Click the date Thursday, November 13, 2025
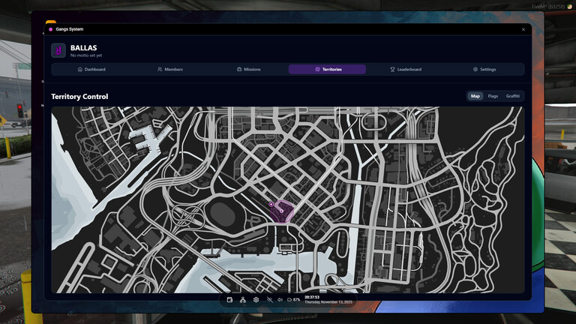The image size is (576, 324). pyautogui.click(x=328, y=302)
